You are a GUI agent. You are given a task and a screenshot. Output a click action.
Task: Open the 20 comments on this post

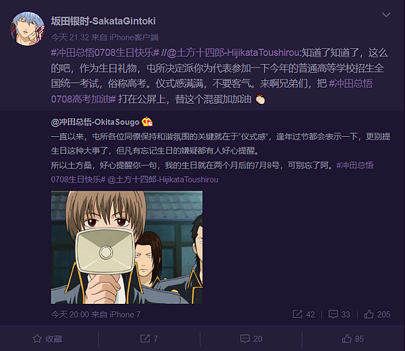251,339
